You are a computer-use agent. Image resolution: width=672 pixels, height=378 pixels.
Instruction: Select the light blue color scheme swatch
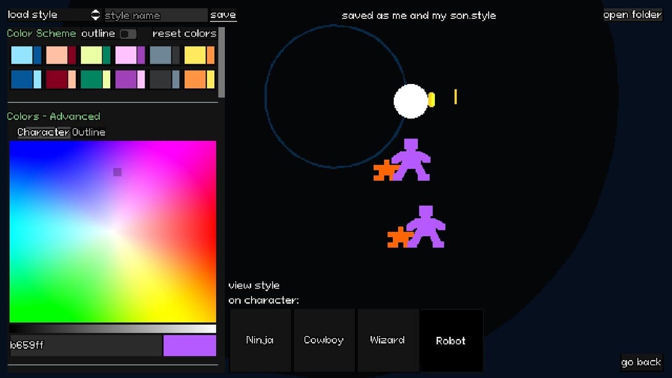coord(26,55)
